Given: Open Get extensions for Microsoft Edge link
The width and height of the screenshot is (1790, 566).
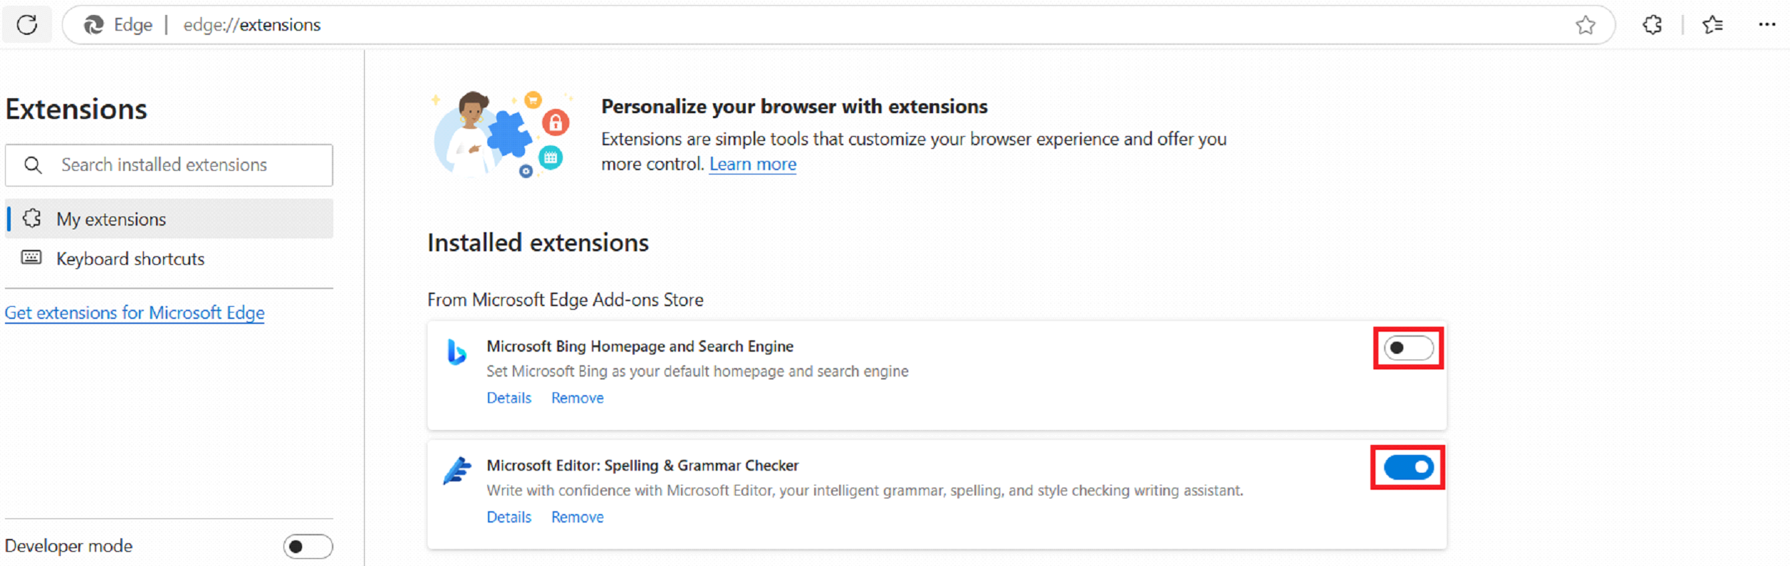Looking at the screenshot, I should click(x=135, y=313).
